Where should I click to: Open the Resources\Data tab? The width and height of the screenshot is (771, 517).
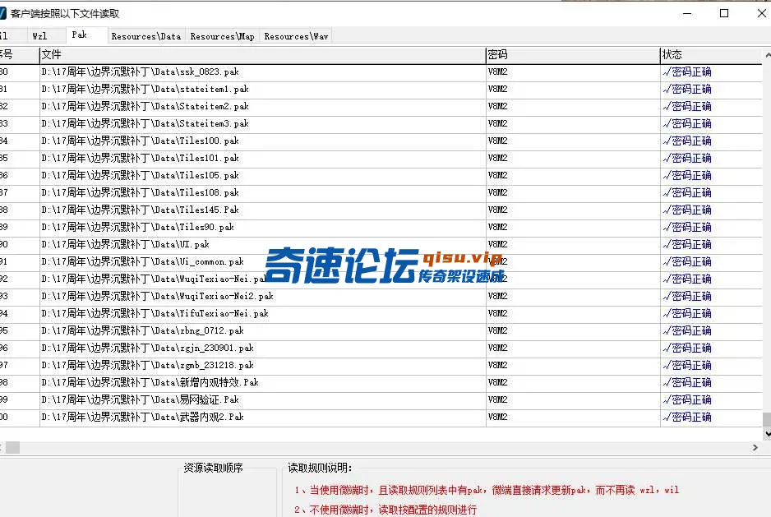[146, 36]
